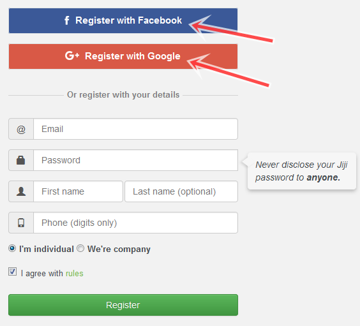Click the person silhouette name icon
360x326 pixels.
(x=21, y=191)
